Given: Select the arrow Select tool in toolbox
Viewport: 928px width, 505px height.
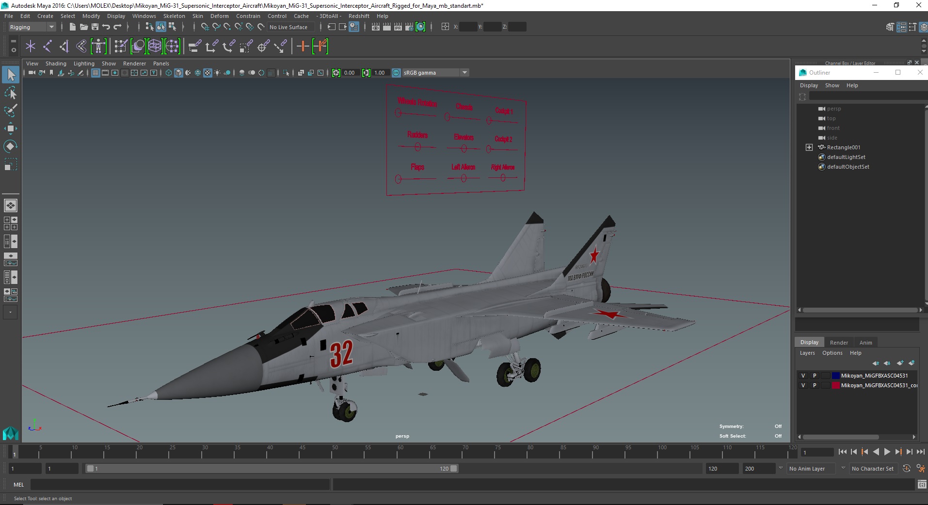Looking at the screenshot, I should 11,75.
